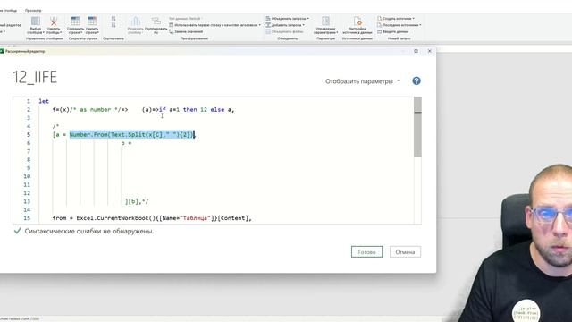Click the Отмена button
This screenshot has height=322, width=572.
405,252
